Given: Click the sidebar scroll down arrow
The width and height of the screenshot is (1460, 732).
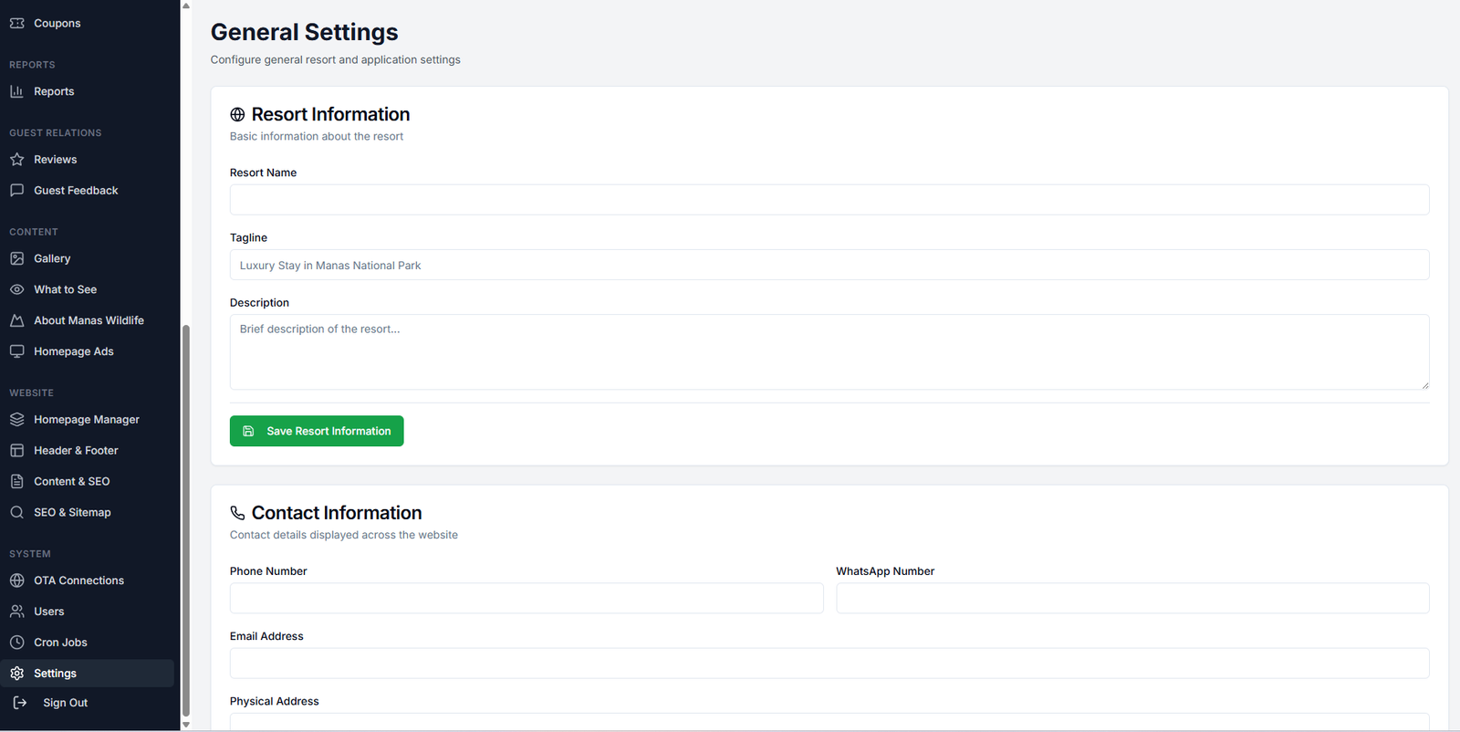Looking at the screenshot, I should tap(186, 725).
